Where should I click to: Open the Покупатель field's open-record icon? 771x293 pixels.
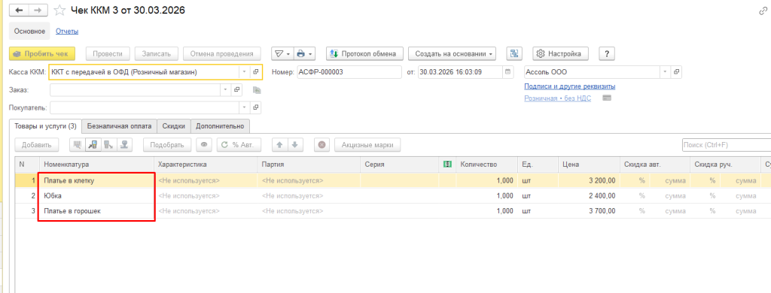[256, 107]
